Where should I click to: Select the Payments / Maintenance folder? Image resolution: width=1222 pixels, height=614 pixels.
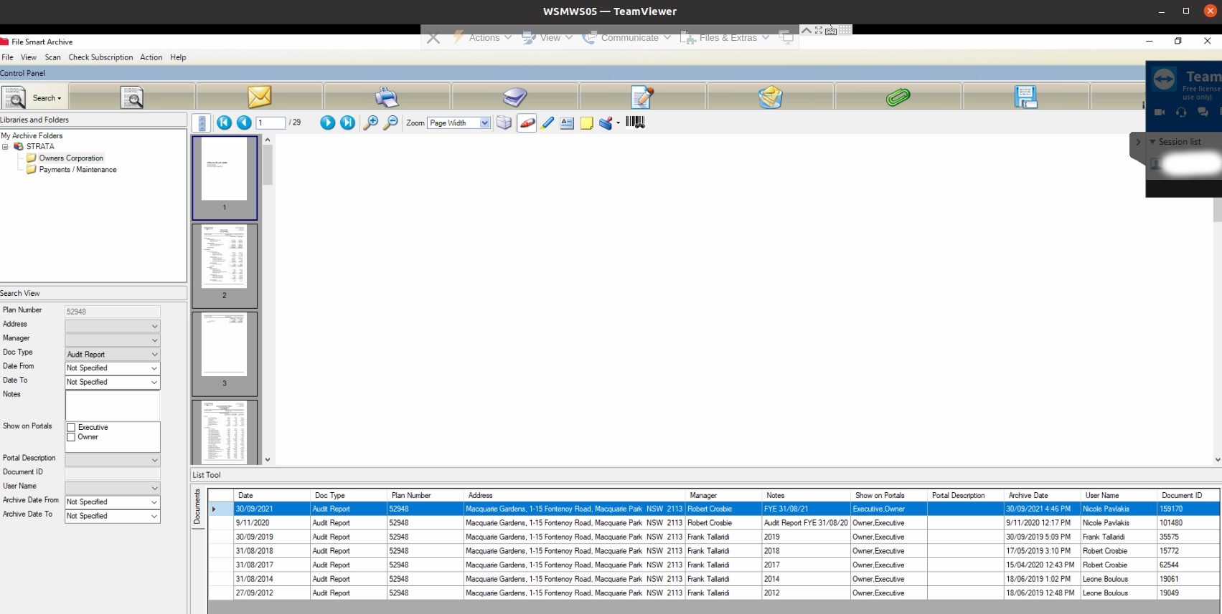click(x=77, y=170)
